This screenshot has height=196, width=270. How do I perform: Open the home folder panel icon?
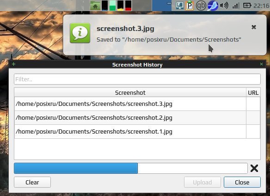95,6
